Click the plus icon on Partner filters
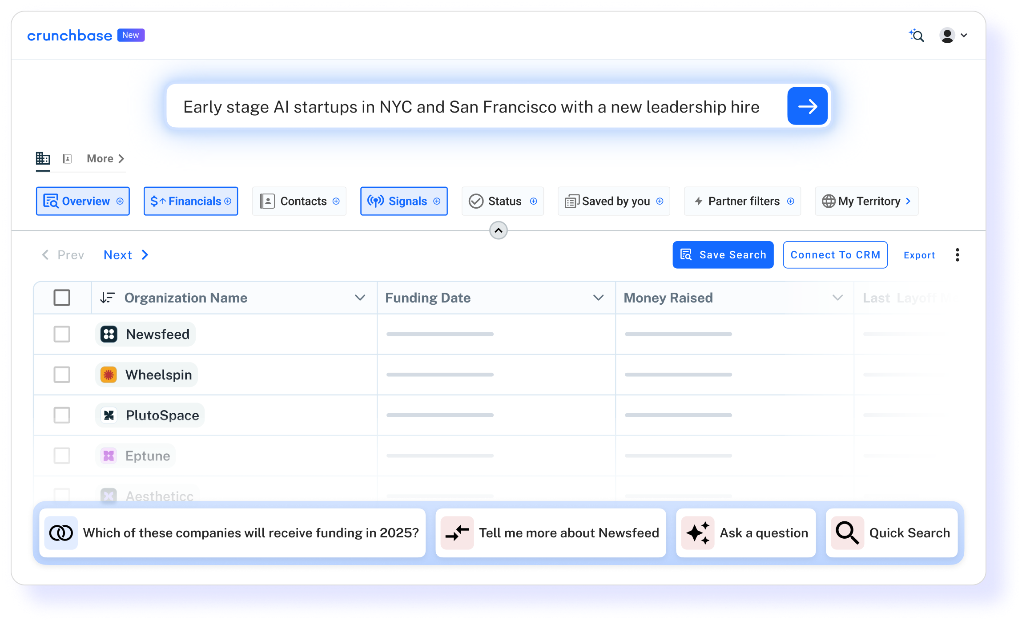Image resolution: width=1022 pixels, height=621 pixels. tap(791, 201)
